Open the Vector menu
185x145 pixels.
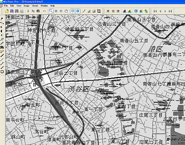(x=35, y=6)
